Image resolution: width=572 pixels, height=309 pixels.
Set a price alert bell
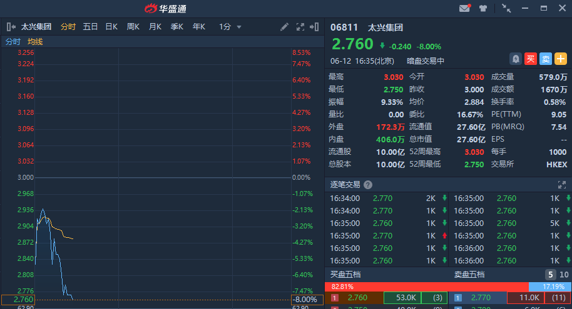click(516, 59)
